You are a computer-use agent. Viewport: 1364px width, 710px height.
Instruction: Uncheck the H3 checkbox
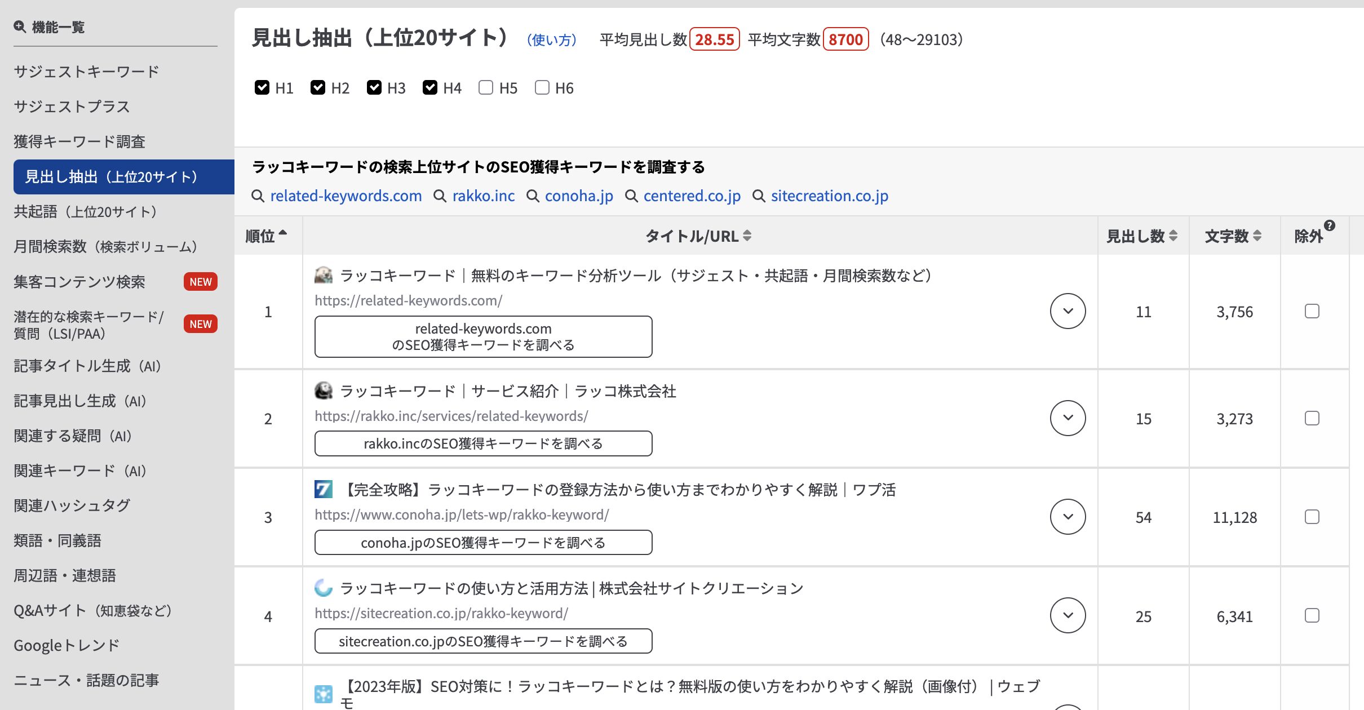tap(374, 87)
